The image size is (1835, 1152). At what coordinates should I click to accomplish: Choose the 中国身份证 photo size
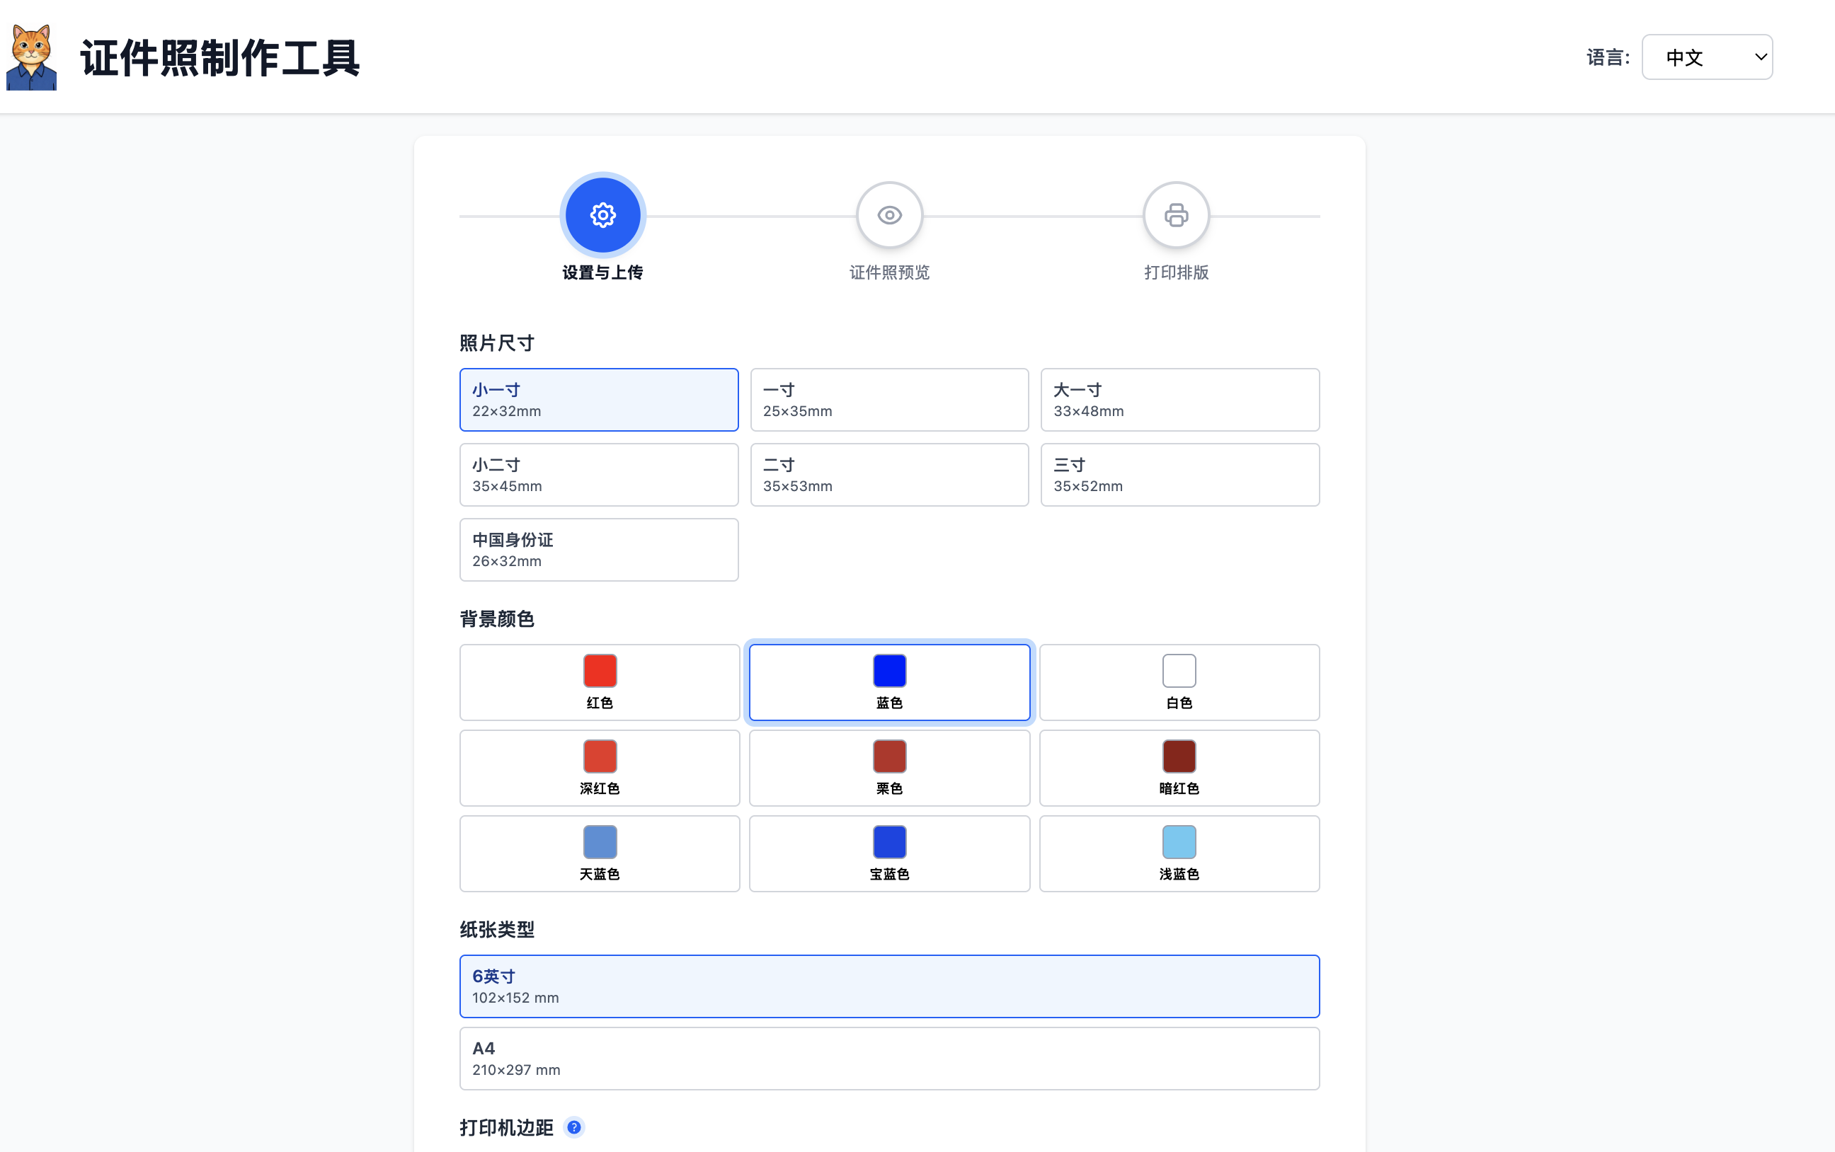[598, 549]
